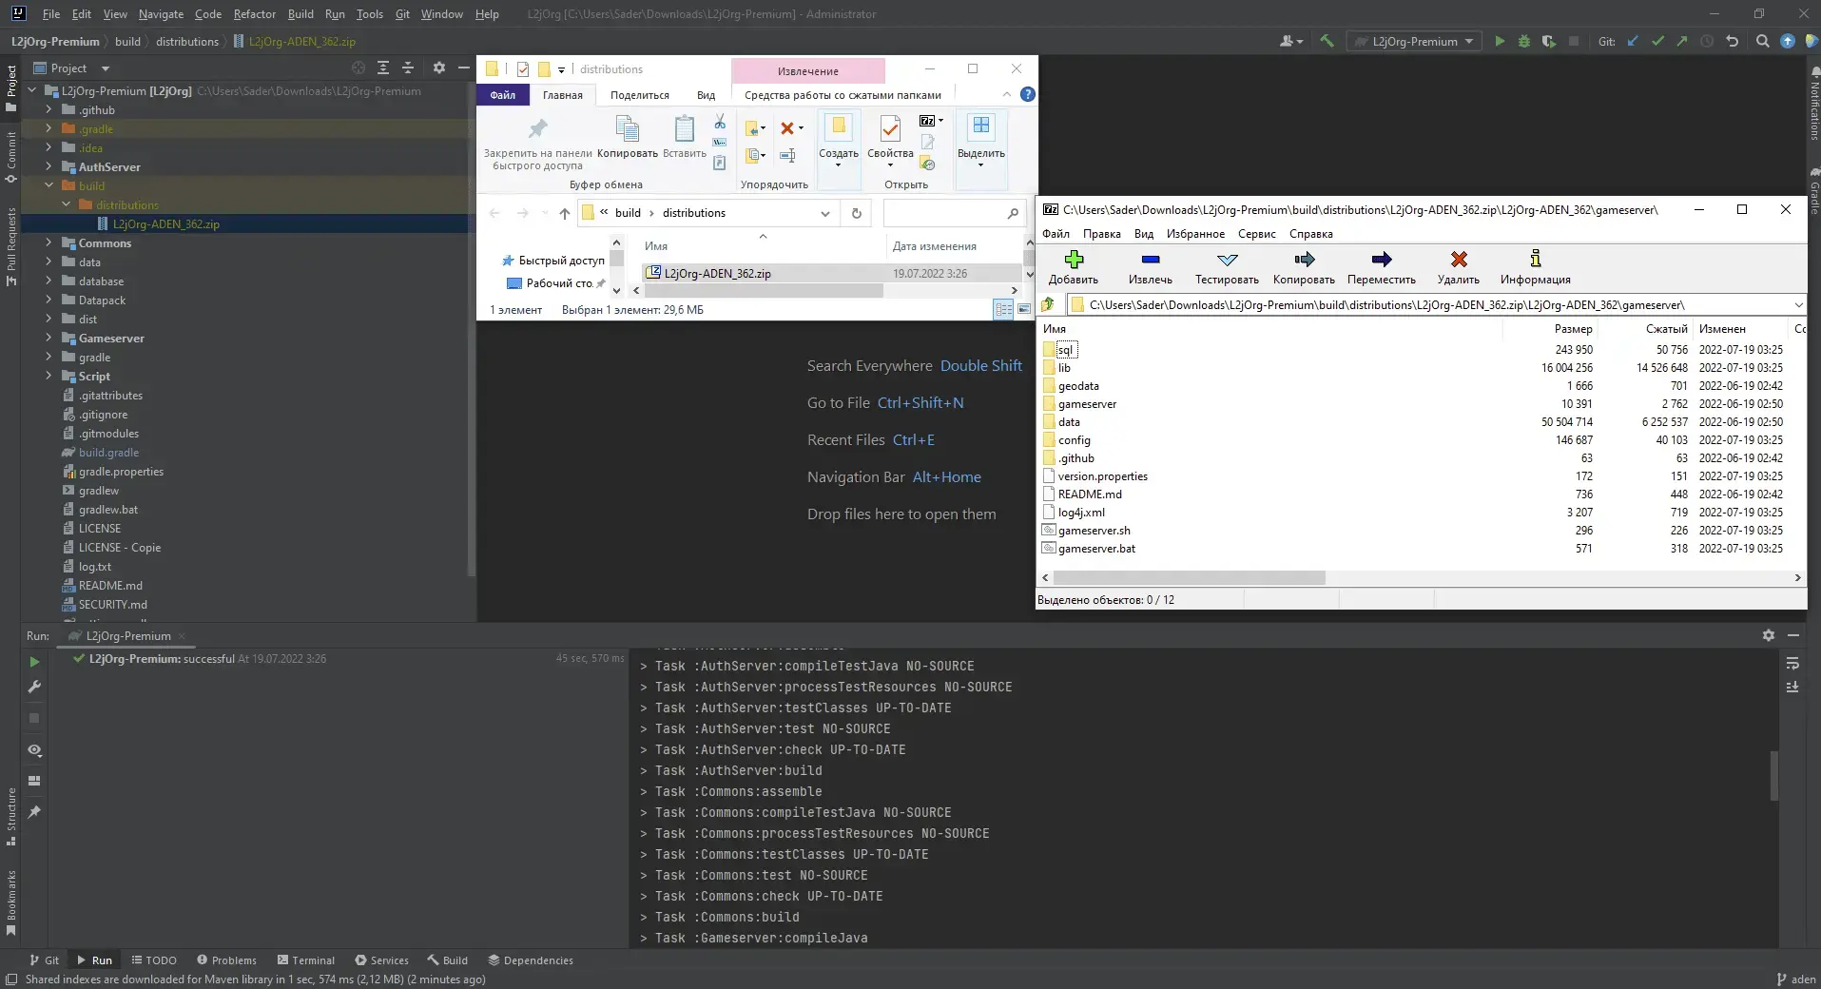Click Explorer help question mark icon
The image size is (1821, 989).
pyautogui.click(x=1027, y=94)
